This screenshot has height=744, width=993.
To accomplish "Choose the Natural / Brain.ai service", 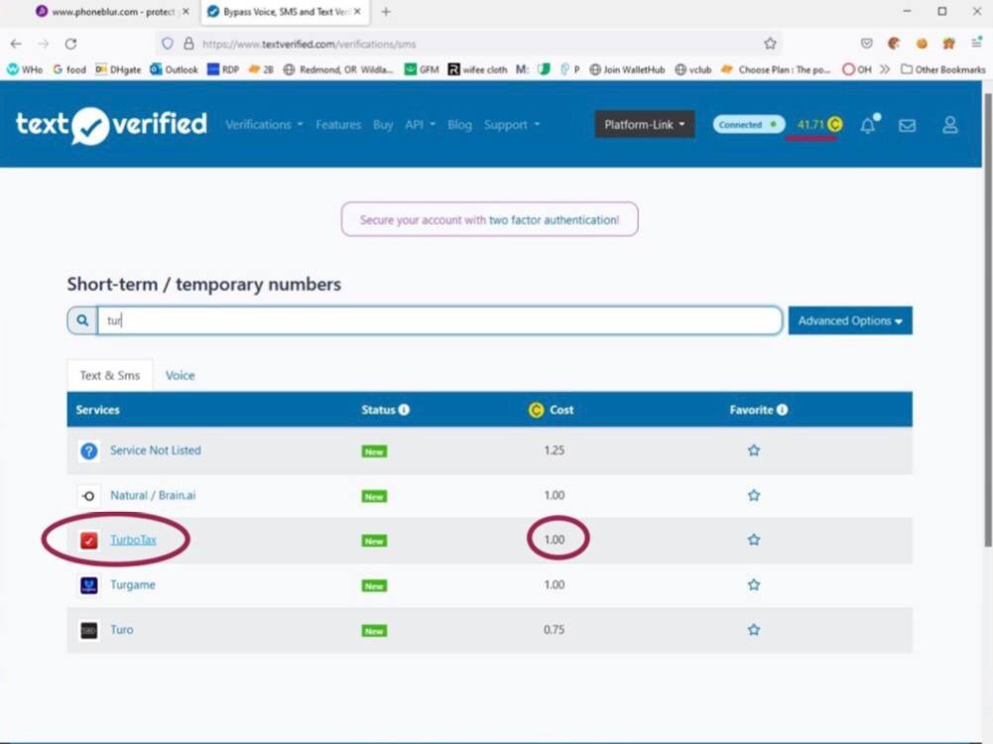I will (x=153, y=495).
